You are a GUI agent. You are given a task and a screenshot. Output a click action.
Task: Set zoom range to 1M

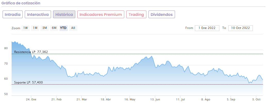click(35, 28)
